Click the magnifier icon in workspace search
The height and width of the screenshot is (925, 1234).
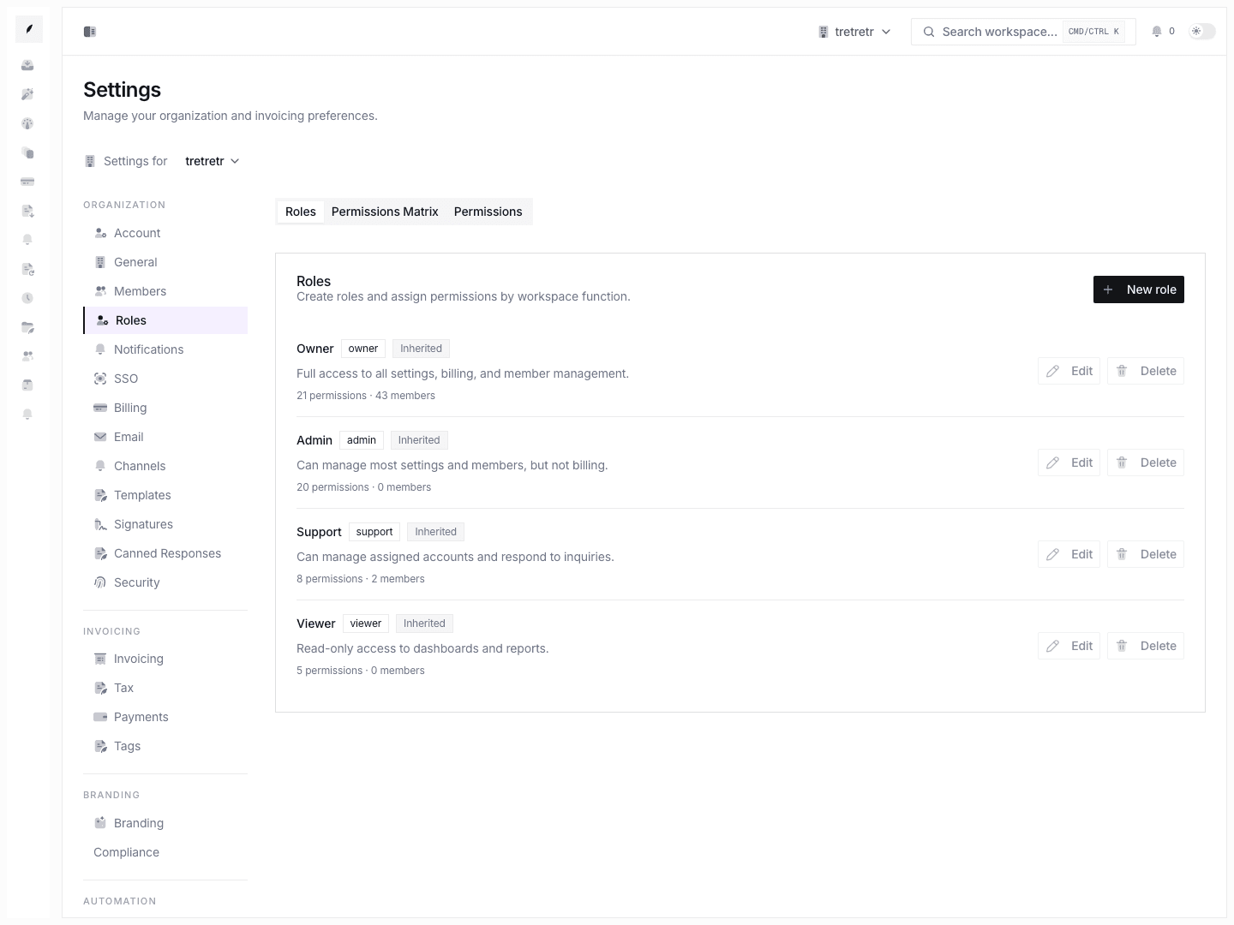tap(929, 32)
